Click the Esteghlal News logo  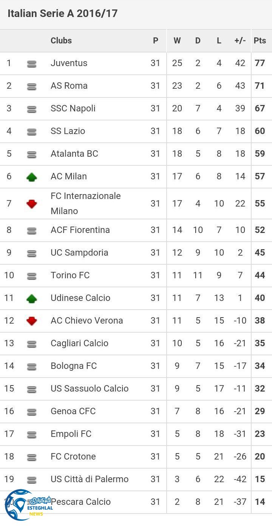click(26, 505)
